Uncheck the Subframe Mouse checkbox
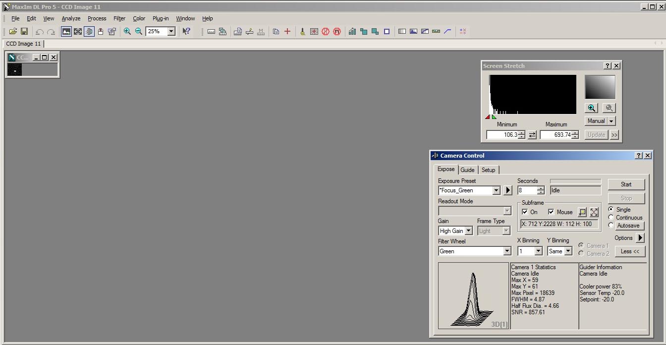666x345 pixels. 551,212
